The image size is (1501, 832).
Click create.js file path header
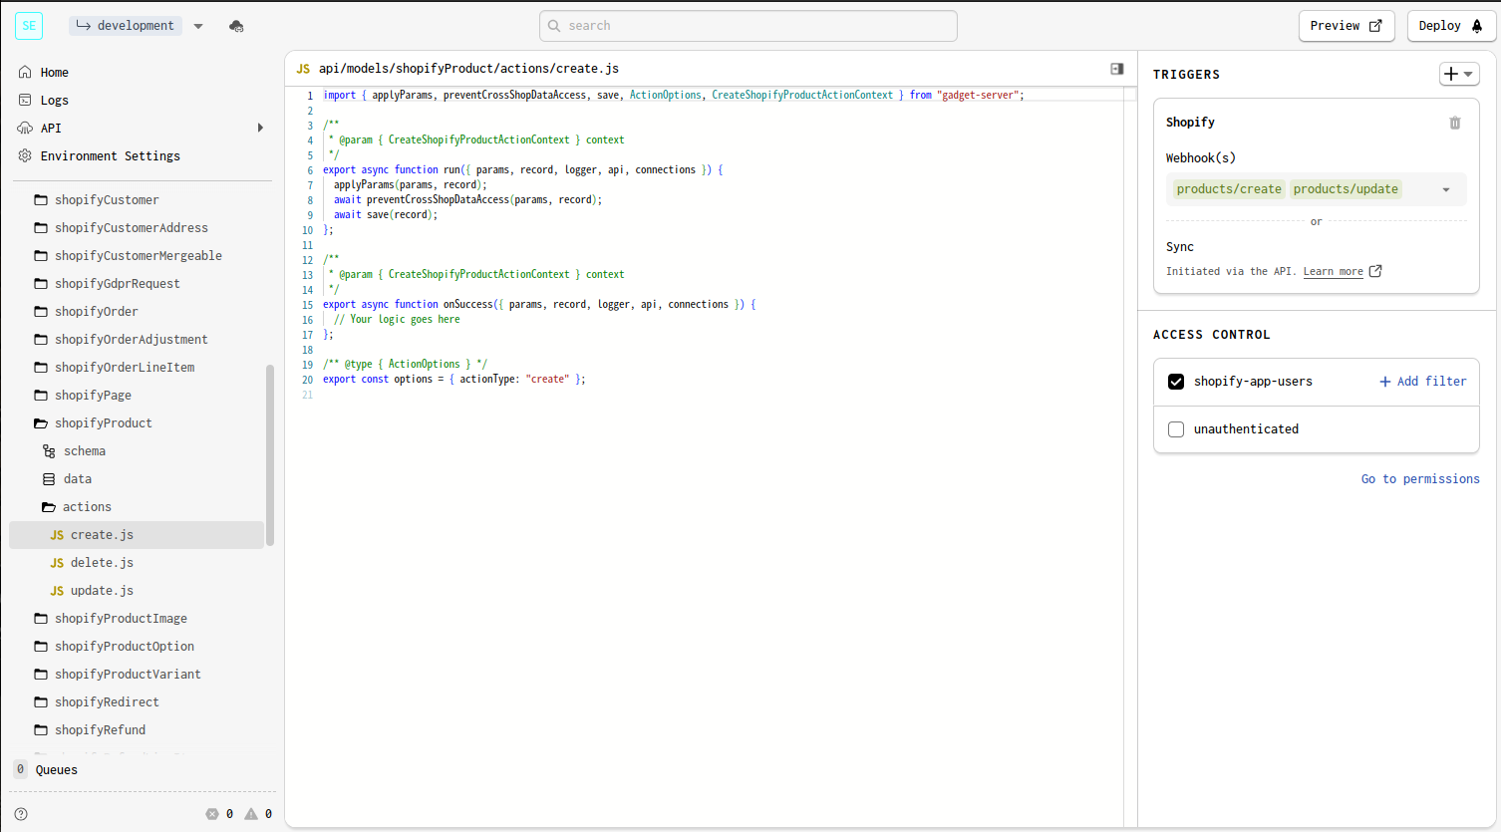(x=468, y=69)
